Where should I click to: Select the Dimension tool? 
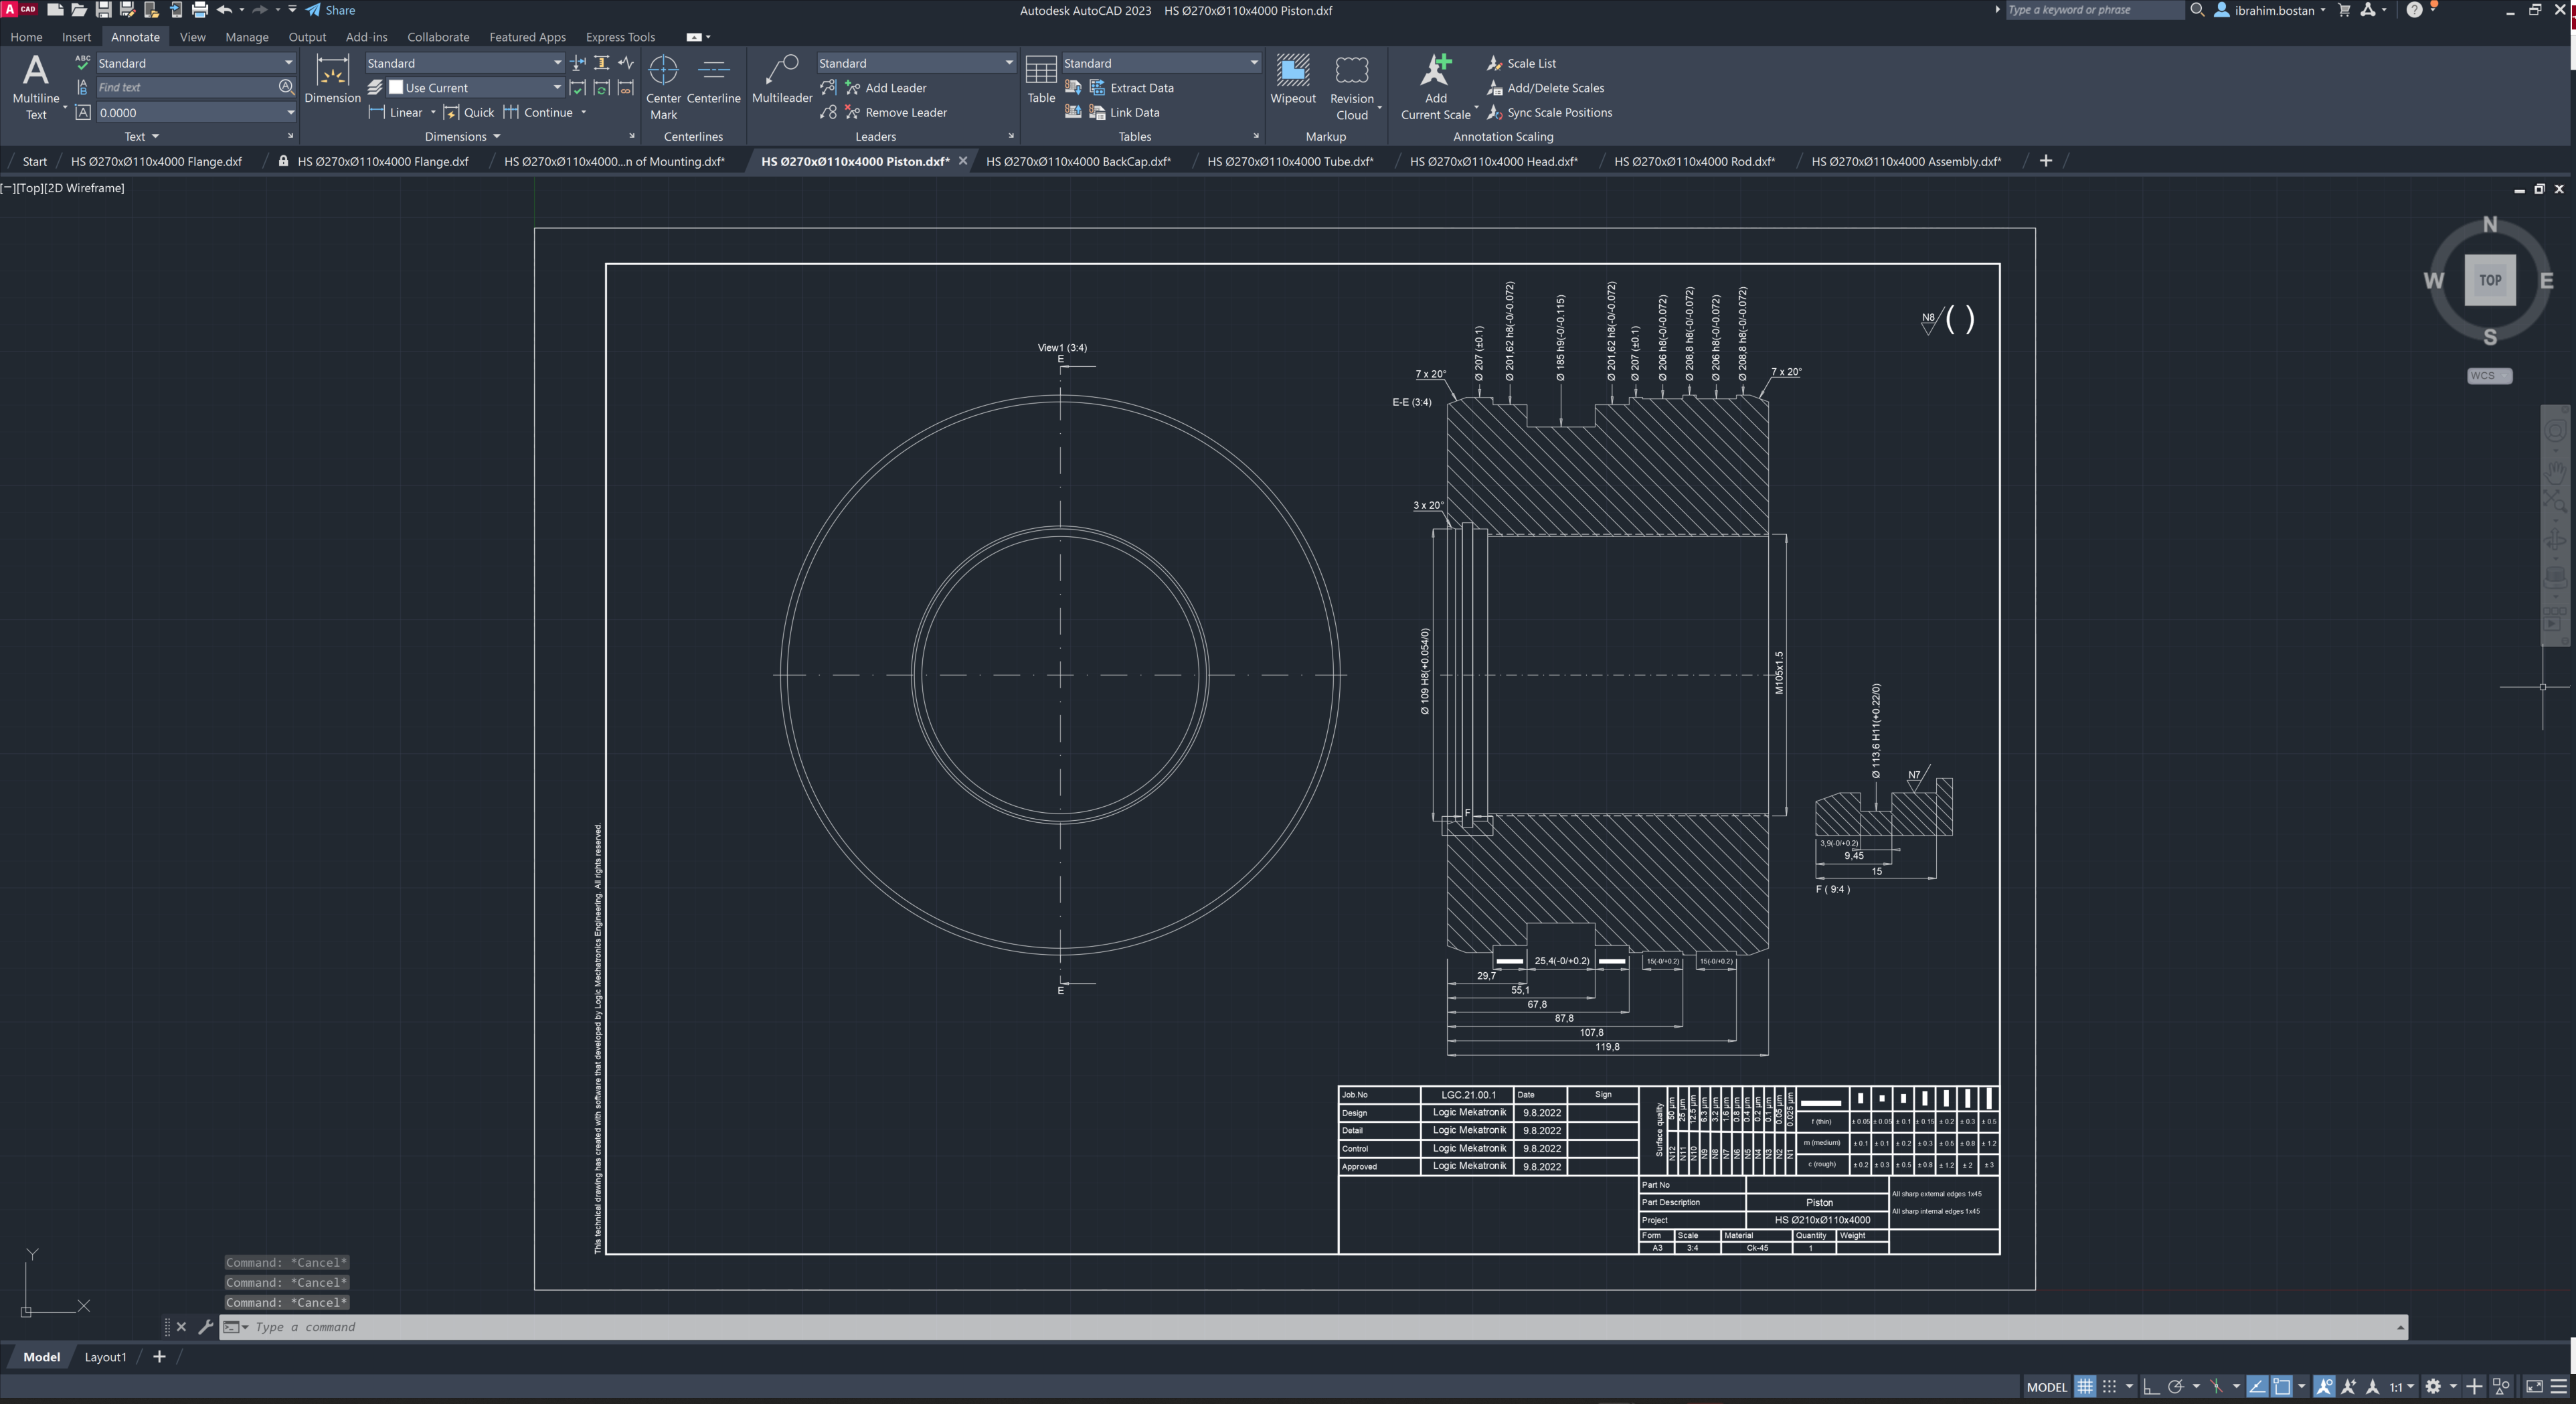coord(332,80)
